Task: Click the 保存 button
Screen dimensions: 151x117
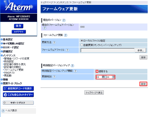Action: pos(18,26)
